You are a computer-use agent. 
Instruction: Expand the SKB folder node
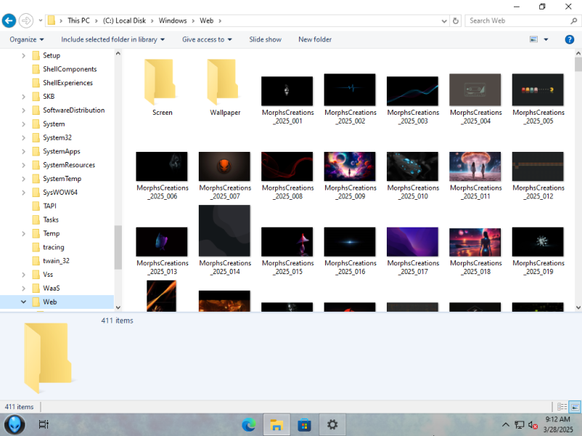click(24, 97)
